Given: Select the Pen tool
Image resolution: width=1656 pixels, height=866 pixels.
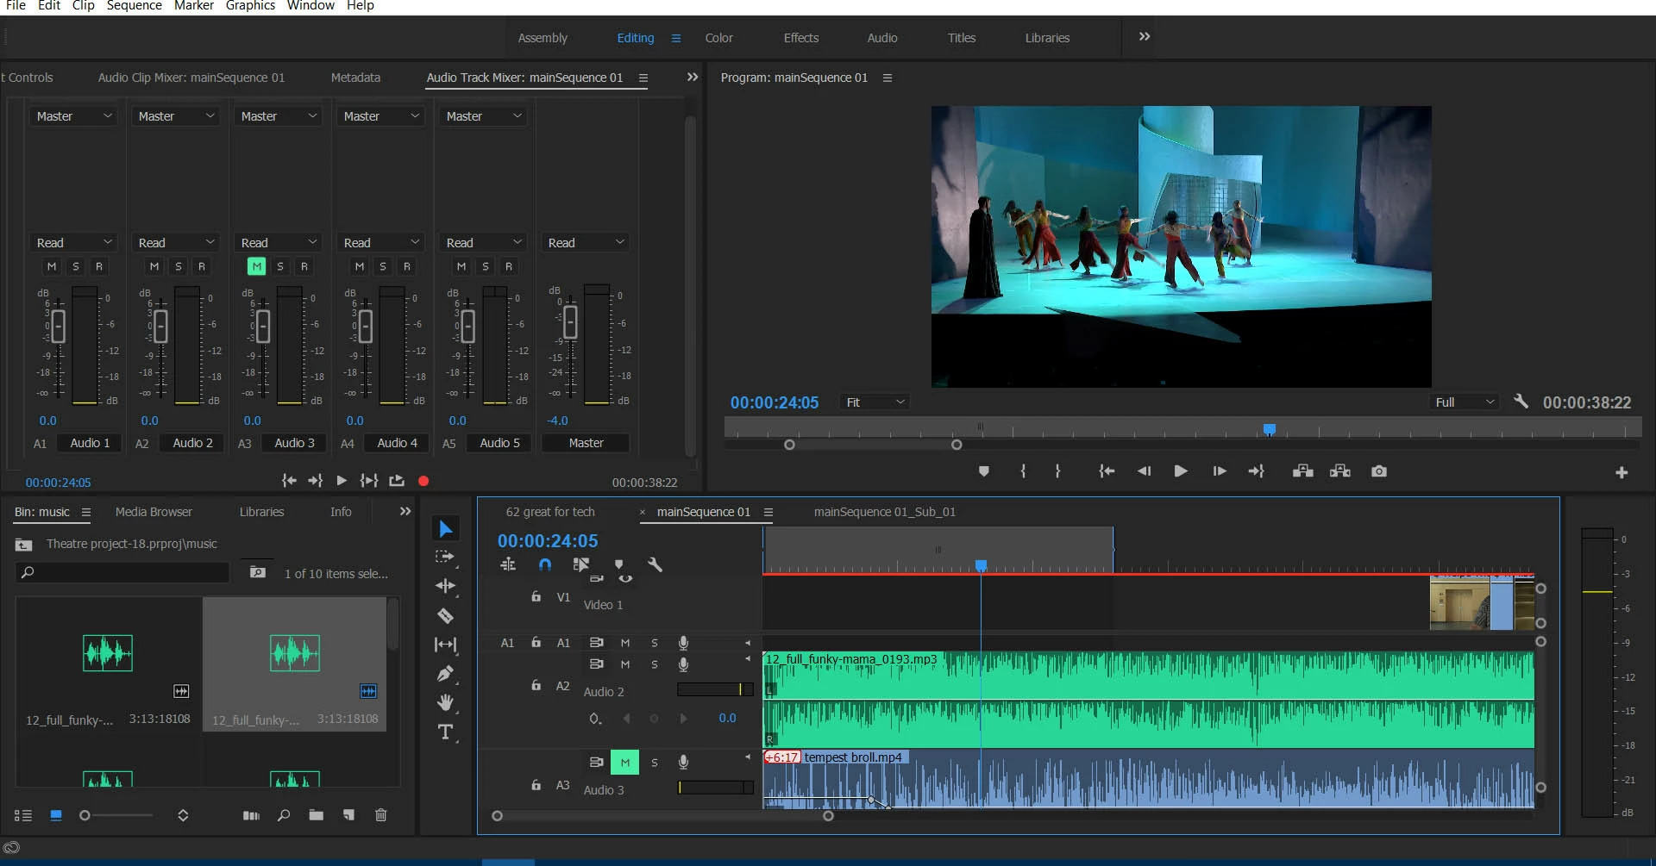Looking at the screenshot, I should [445, 674].
